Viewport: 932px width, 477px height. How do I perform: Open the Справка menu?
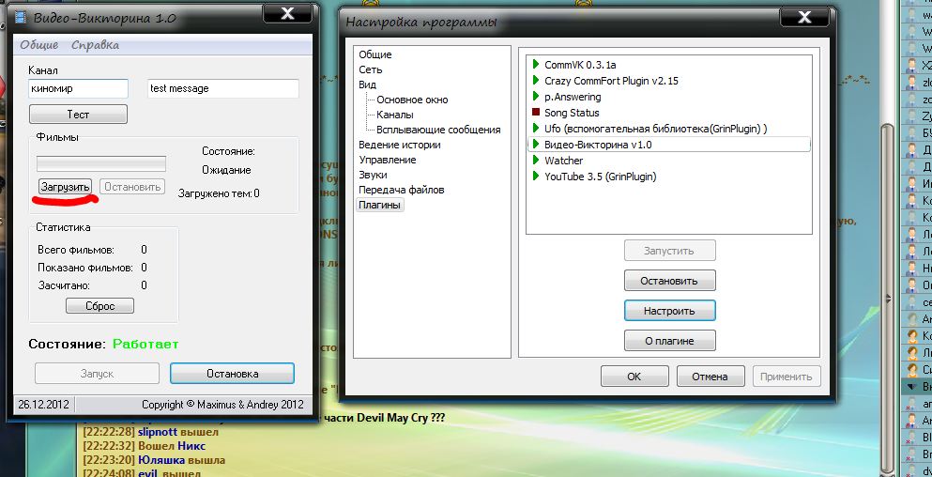click(95, 45)
